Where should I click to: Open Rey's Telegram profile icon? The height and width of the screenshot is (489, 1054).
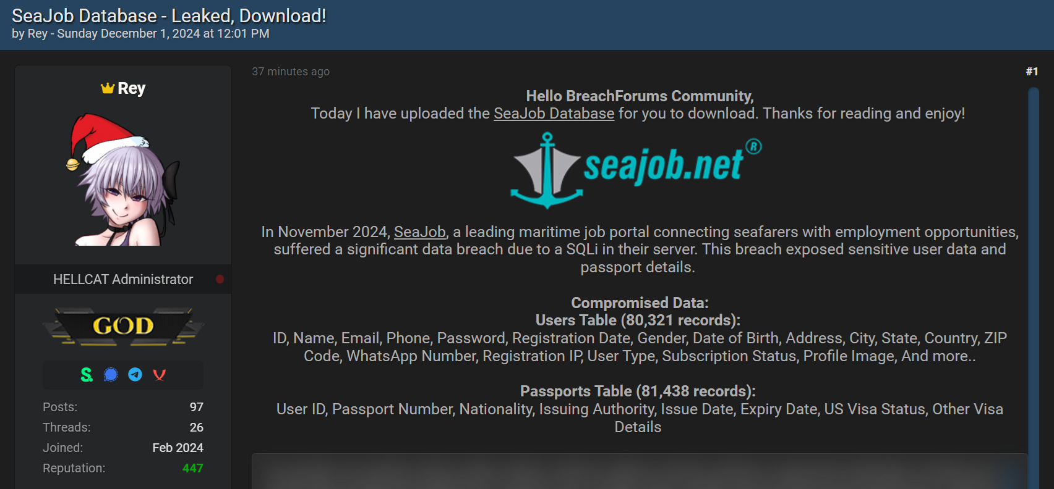tap(135, 374)
